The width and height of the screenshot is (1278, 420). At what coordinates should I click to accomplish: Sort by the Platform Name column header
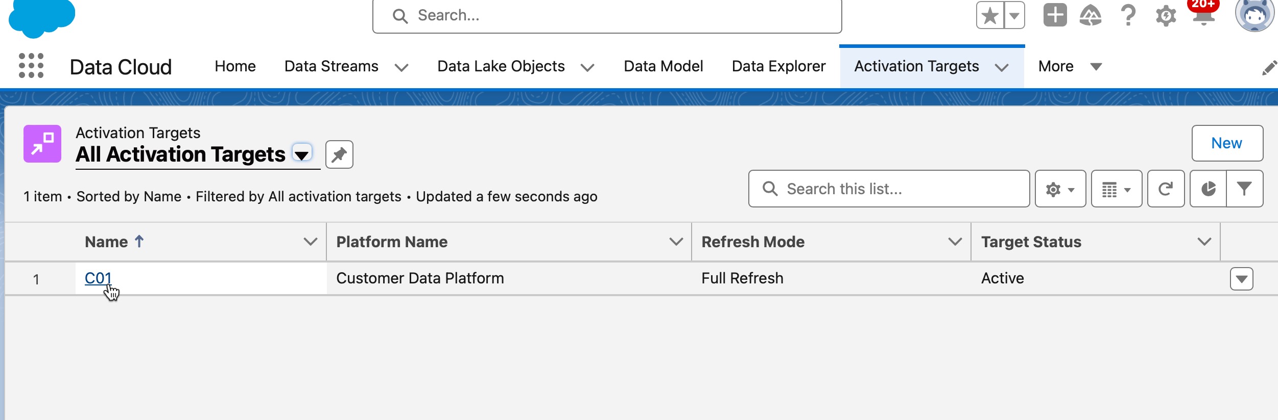point(392,242)
